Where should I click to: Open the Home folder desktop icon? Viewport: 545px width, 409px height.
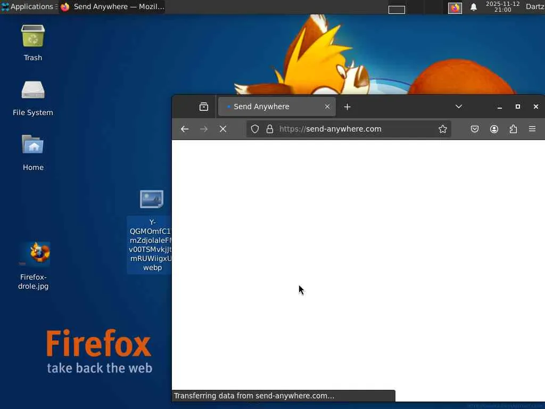click(33, 153)
